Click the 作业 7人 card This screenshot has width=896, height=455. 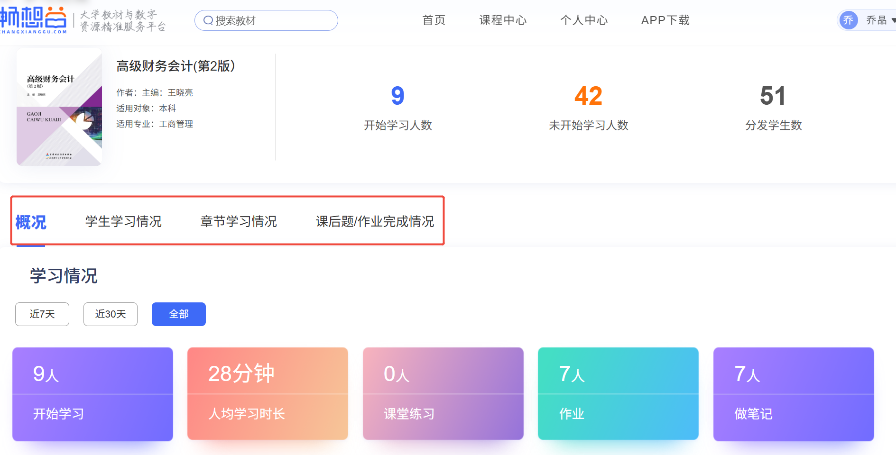tap(618, 394)
